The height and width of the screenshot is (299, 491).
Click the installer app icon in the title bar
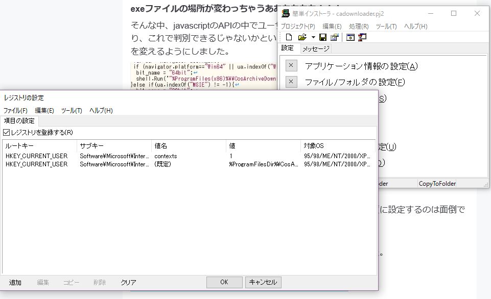click(x=285, y=13)
